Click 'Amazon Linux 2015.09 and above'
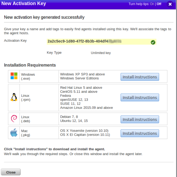The height and width of the screenshot is (177, 177). pyautogui.click(x=87, y=108)
